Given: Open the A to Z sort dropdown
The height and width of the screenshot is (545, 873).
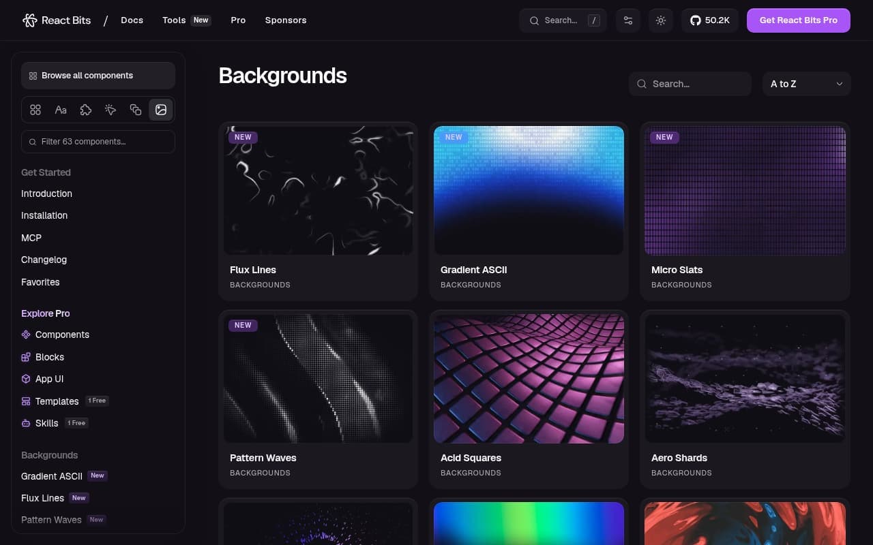Looking at the screenshot, I should tap(806, 84).
